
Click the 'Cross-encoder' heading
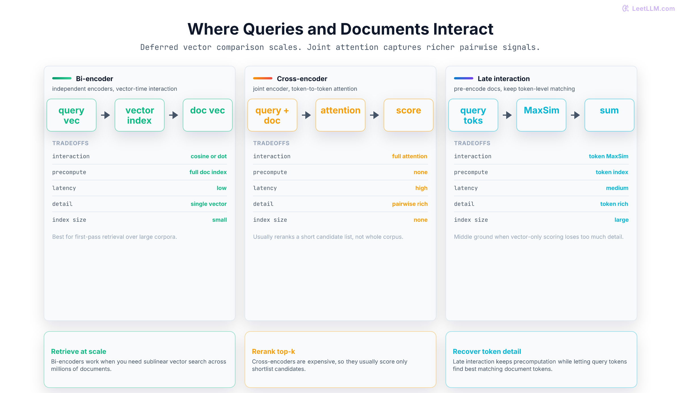[302, 79]
